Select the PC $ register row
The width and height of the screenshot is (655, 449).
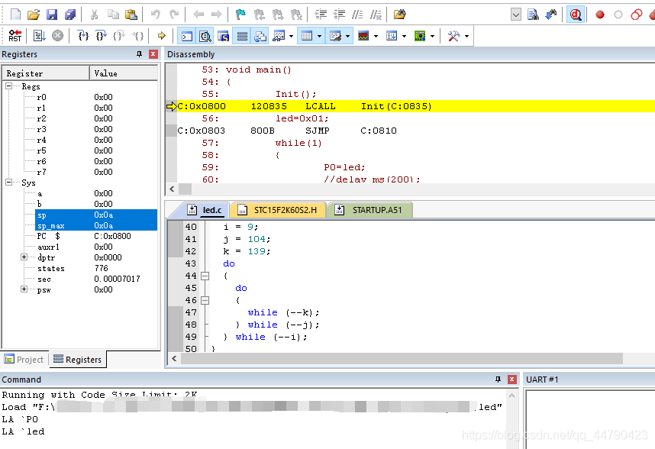pyautogui.click(x=96, y=236)
